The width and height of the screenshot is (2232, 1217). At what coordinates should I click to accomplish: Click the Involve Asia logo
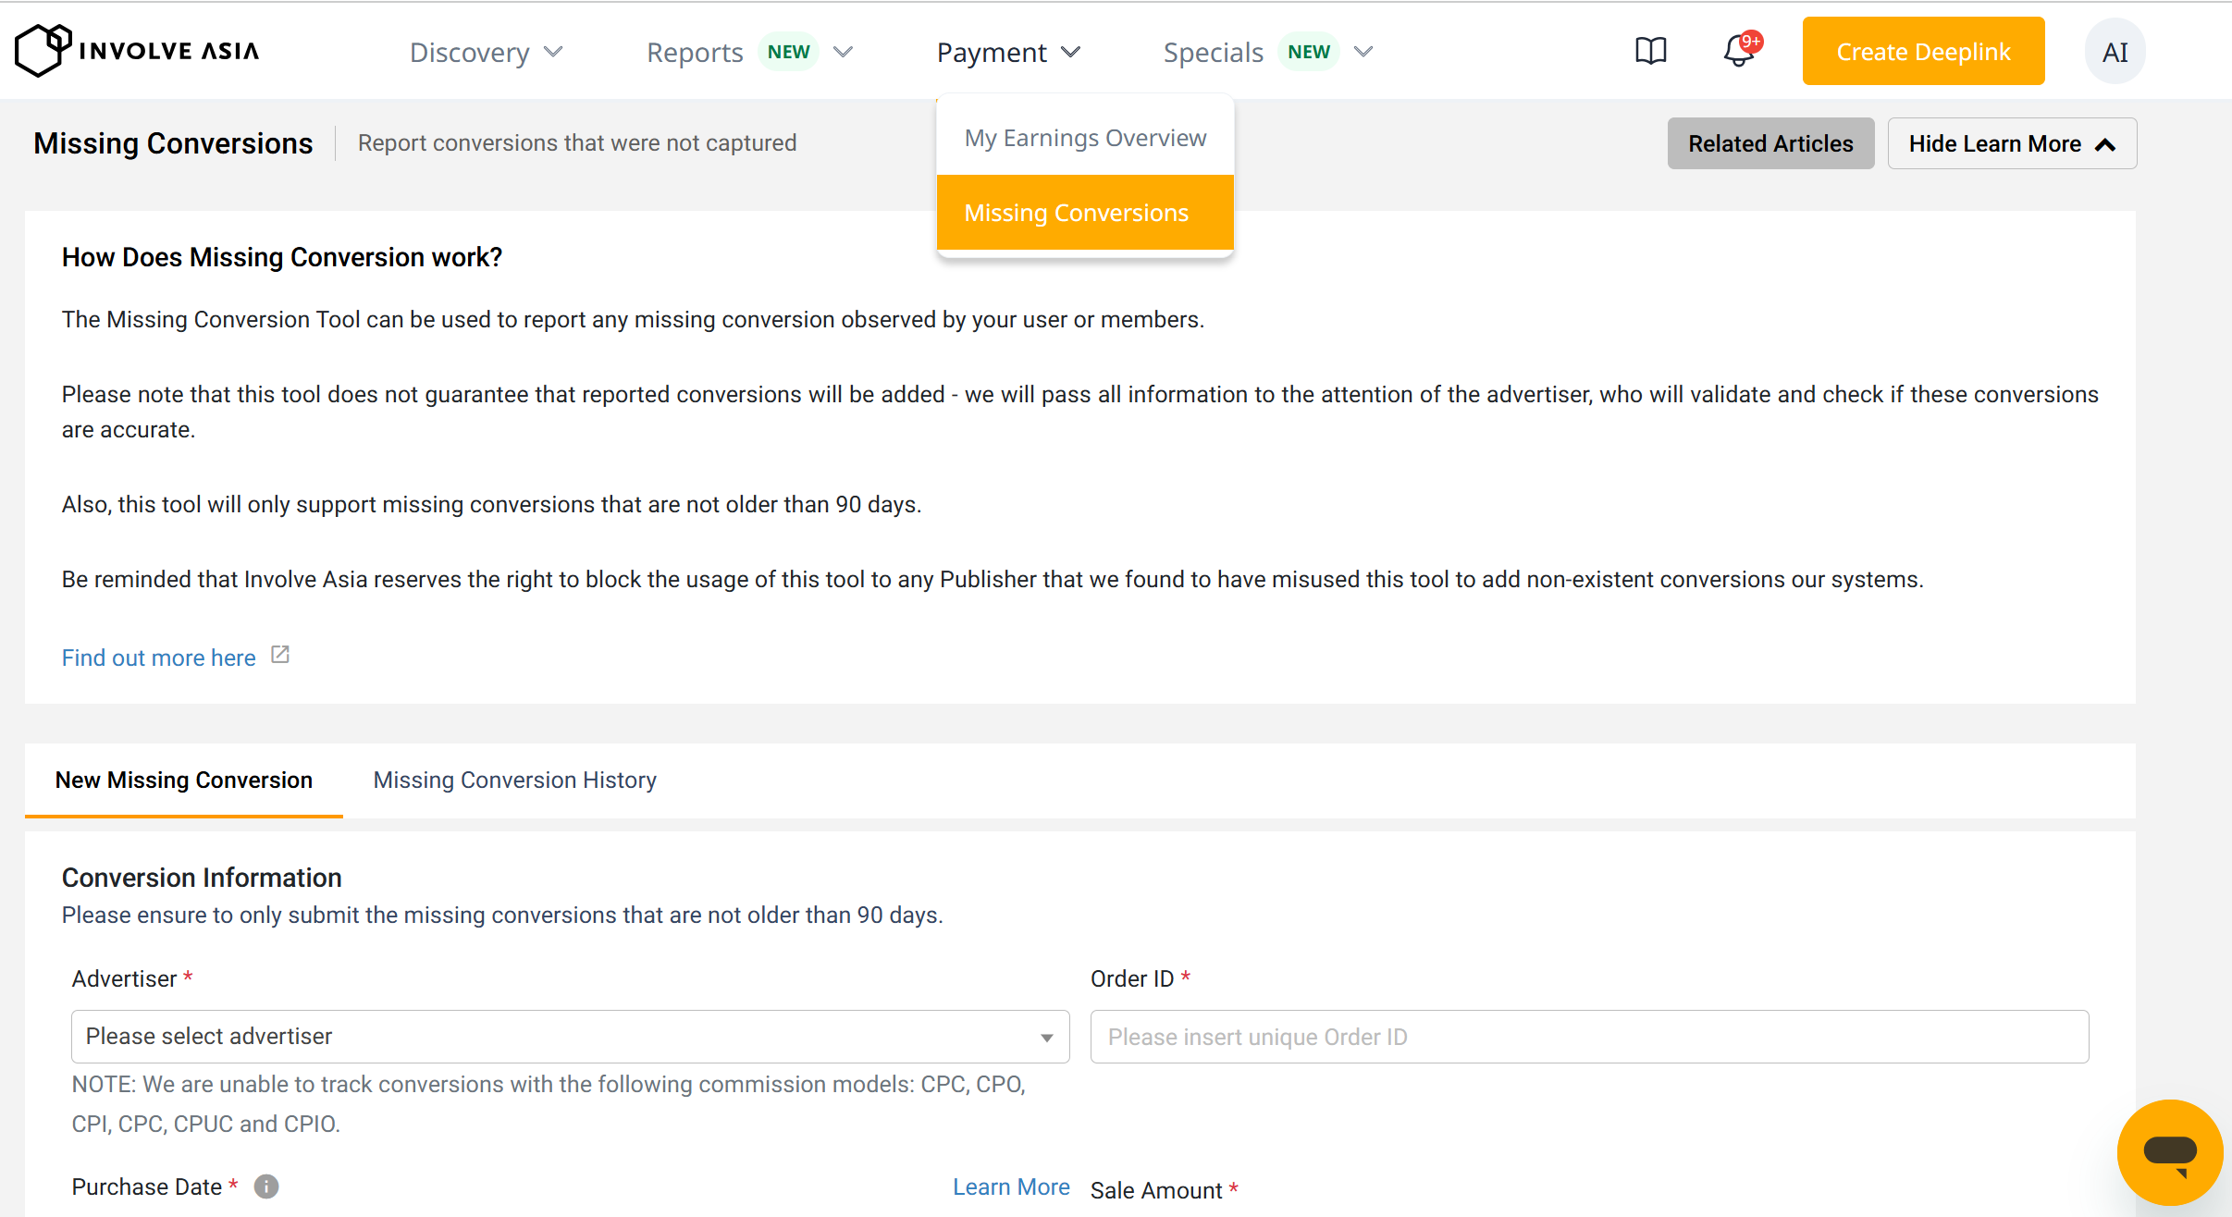coord(137,51)
